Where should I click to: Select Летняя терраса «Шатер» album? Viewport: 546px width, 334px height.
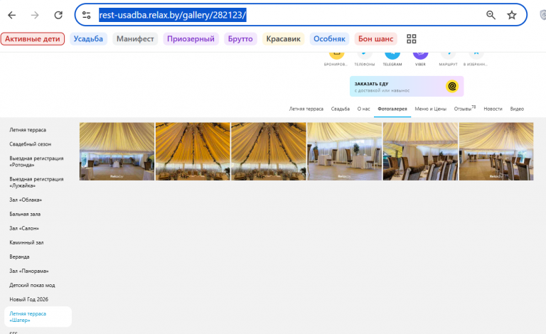38,317
